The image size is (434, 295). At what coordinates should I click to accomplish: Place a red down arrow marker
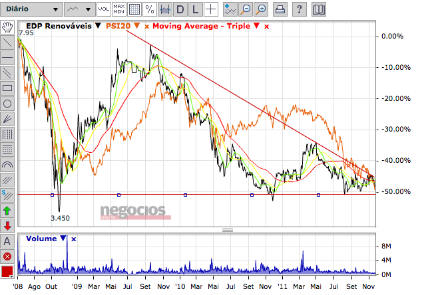[x=7, y=226]
